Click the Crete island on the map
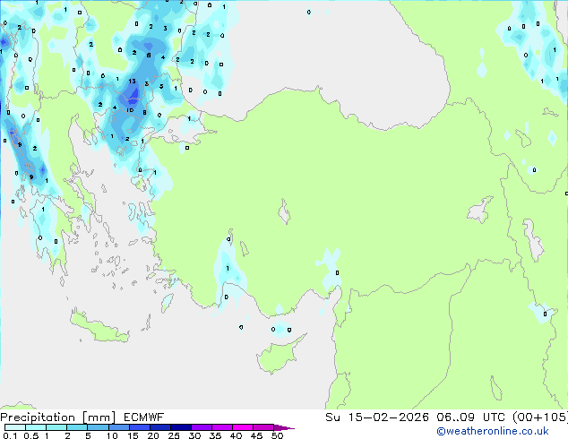This screenshot has height=439, width=568. pos(99,327)
